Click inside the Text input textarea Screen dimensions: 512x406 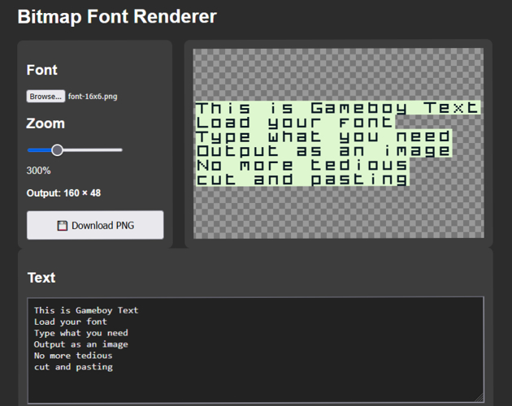pos(256,350)
